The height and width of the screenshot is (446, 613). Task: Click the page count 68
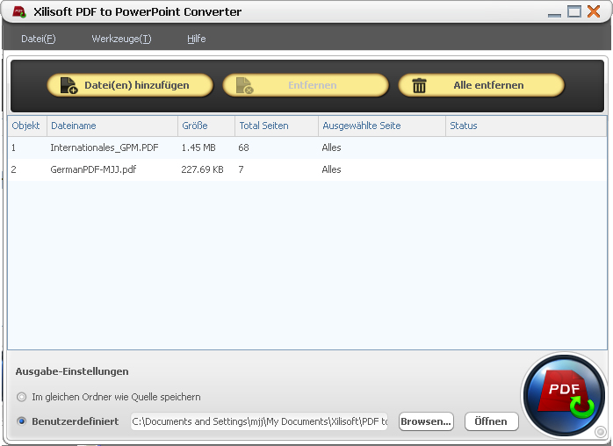click(x=243, y=147)
